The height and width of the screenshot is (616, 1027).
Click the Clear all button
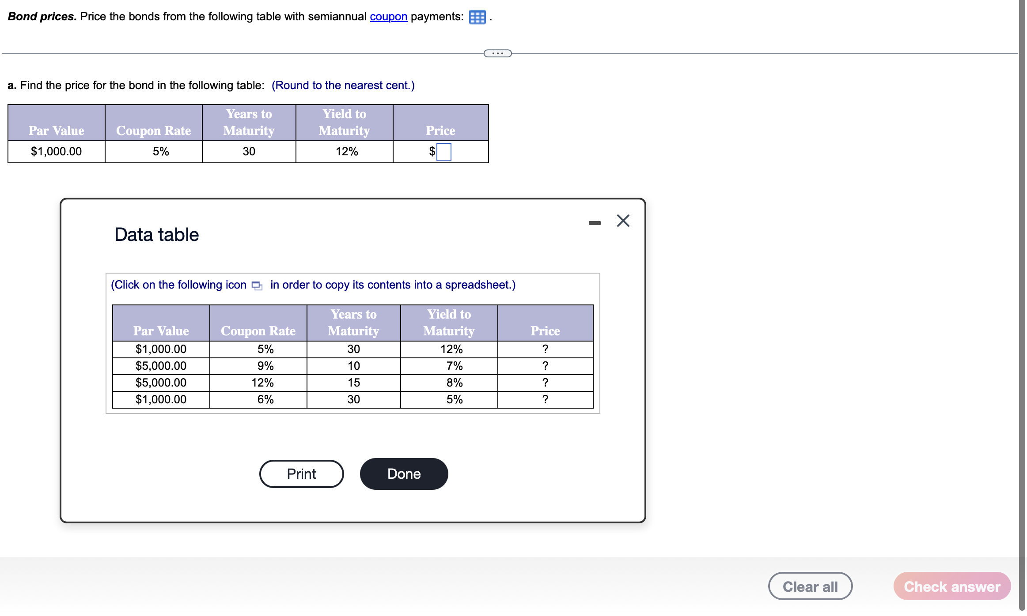coord(810,586)
